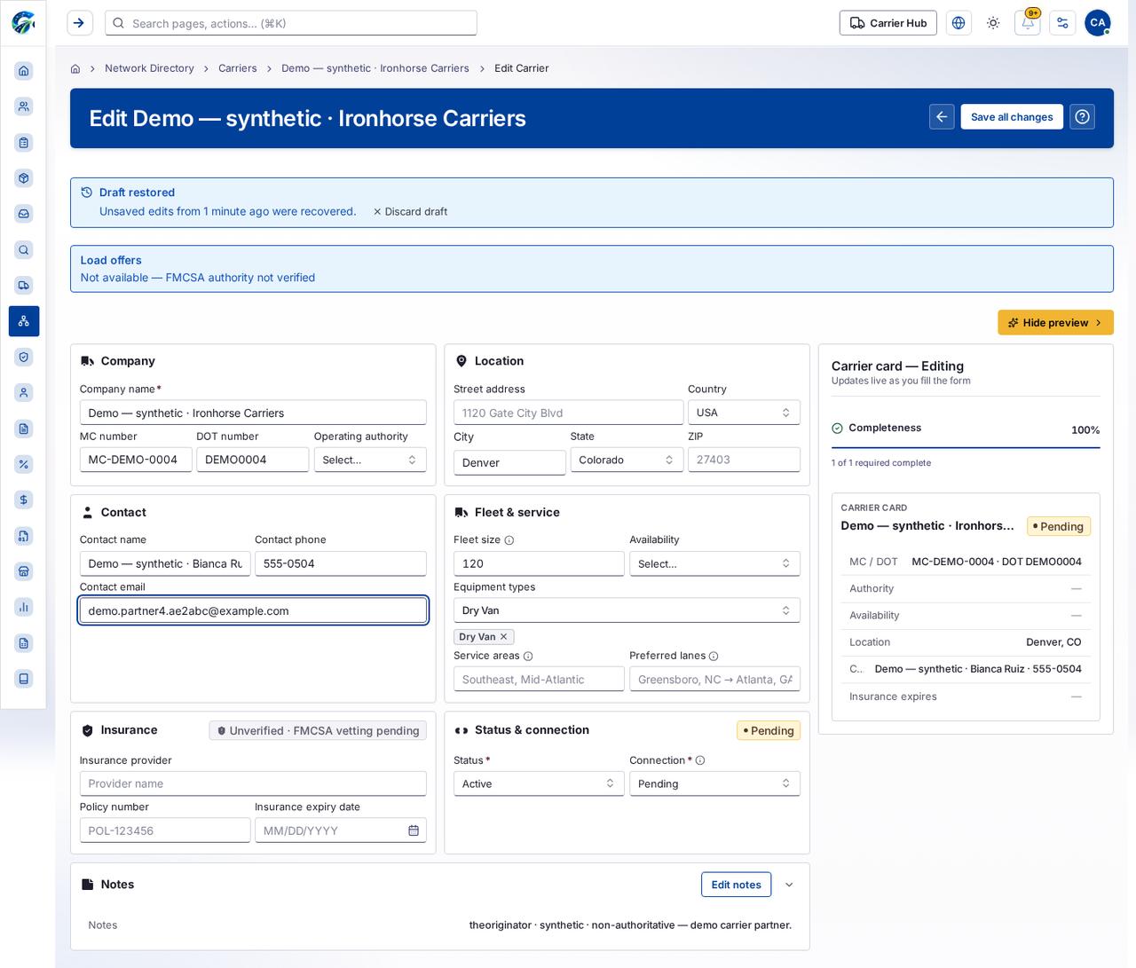Open the Availability select dropdown
This screenshot has width=1136, height=968.
(714, 563)
